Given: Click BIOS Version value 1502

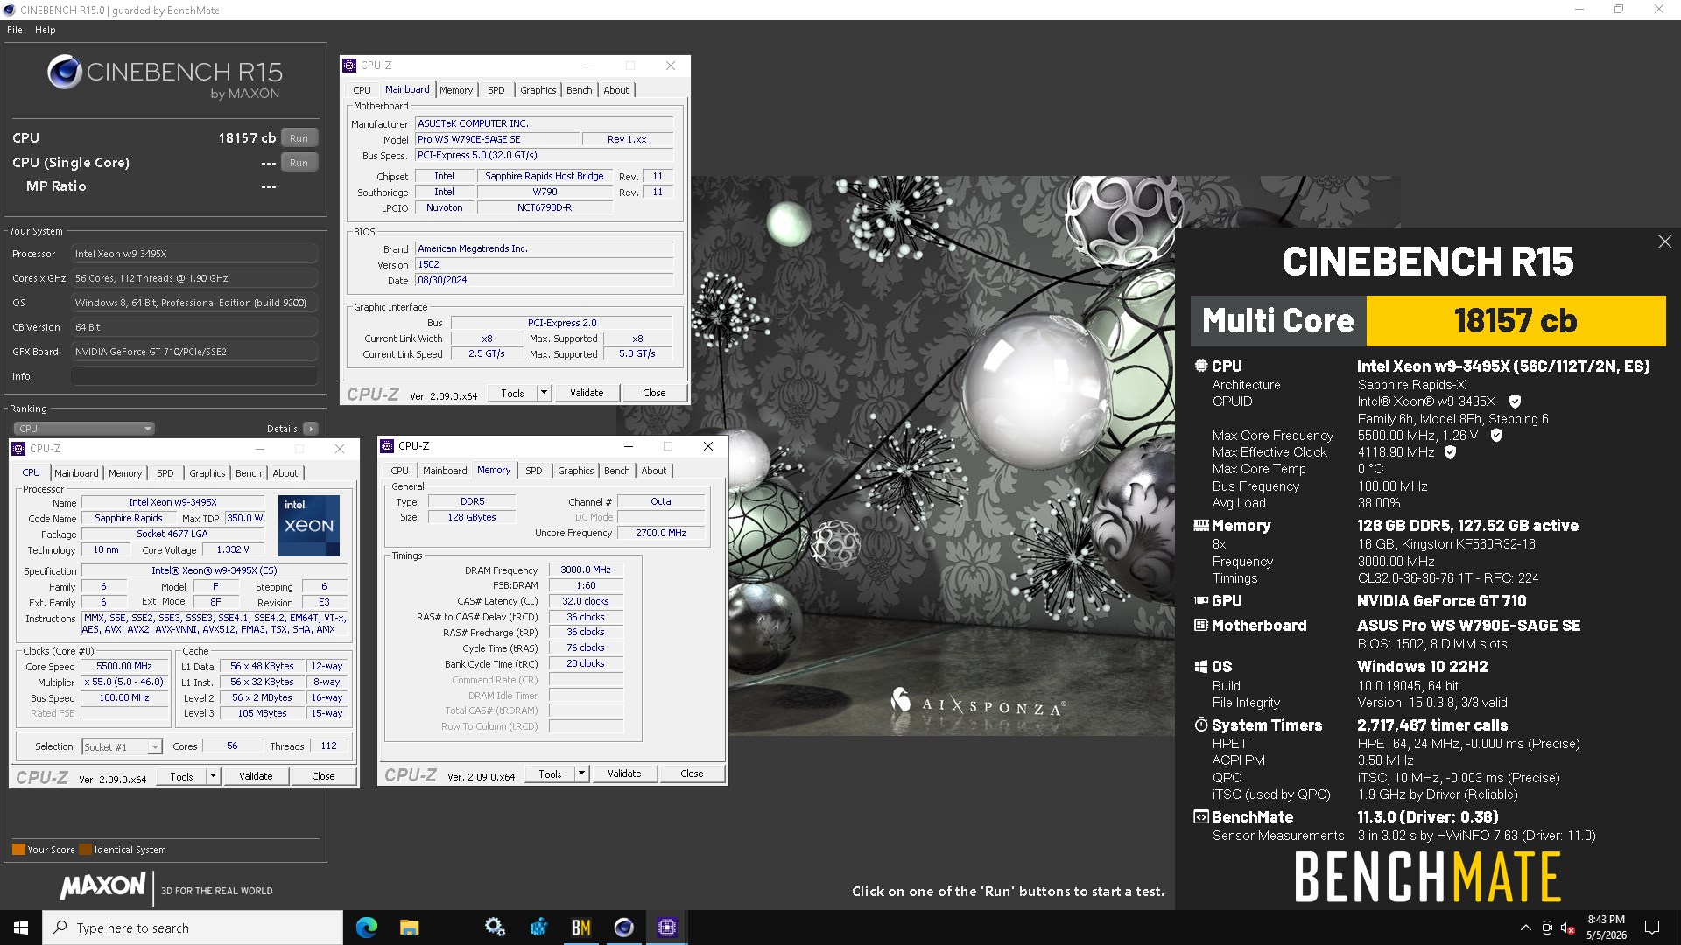Looking at the screenshot, I should [x=544, y=264].
